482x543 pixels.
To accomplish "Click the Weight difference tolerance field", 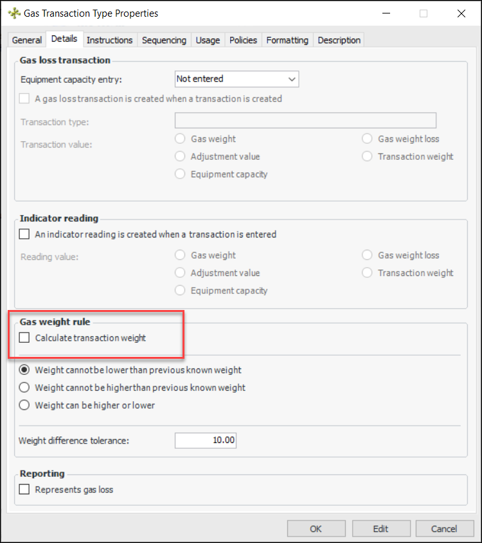I will pos(206,440).
